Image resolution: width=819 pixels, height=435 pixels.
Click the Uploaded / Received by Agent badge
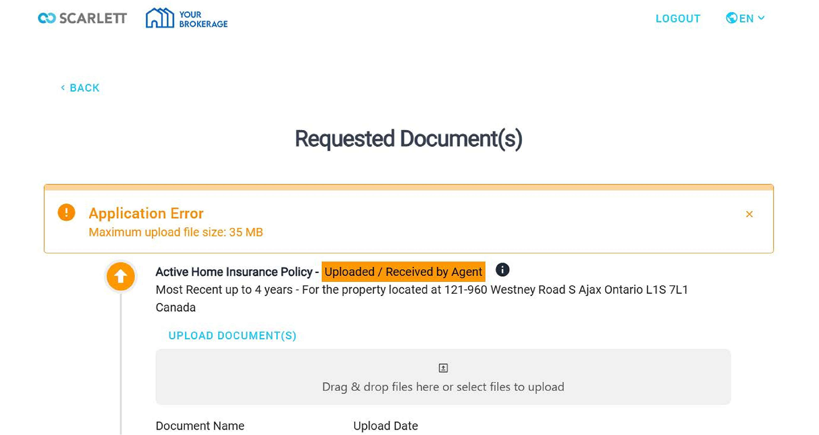(x=403, y=272)
